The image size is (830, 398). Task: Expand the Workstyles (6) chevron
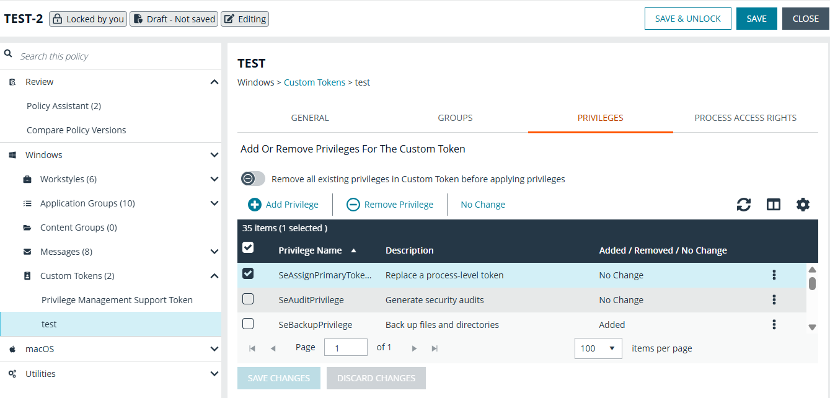tap(214, 179)
